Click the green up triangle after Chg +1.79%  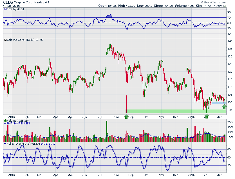(x=225, y=6)
